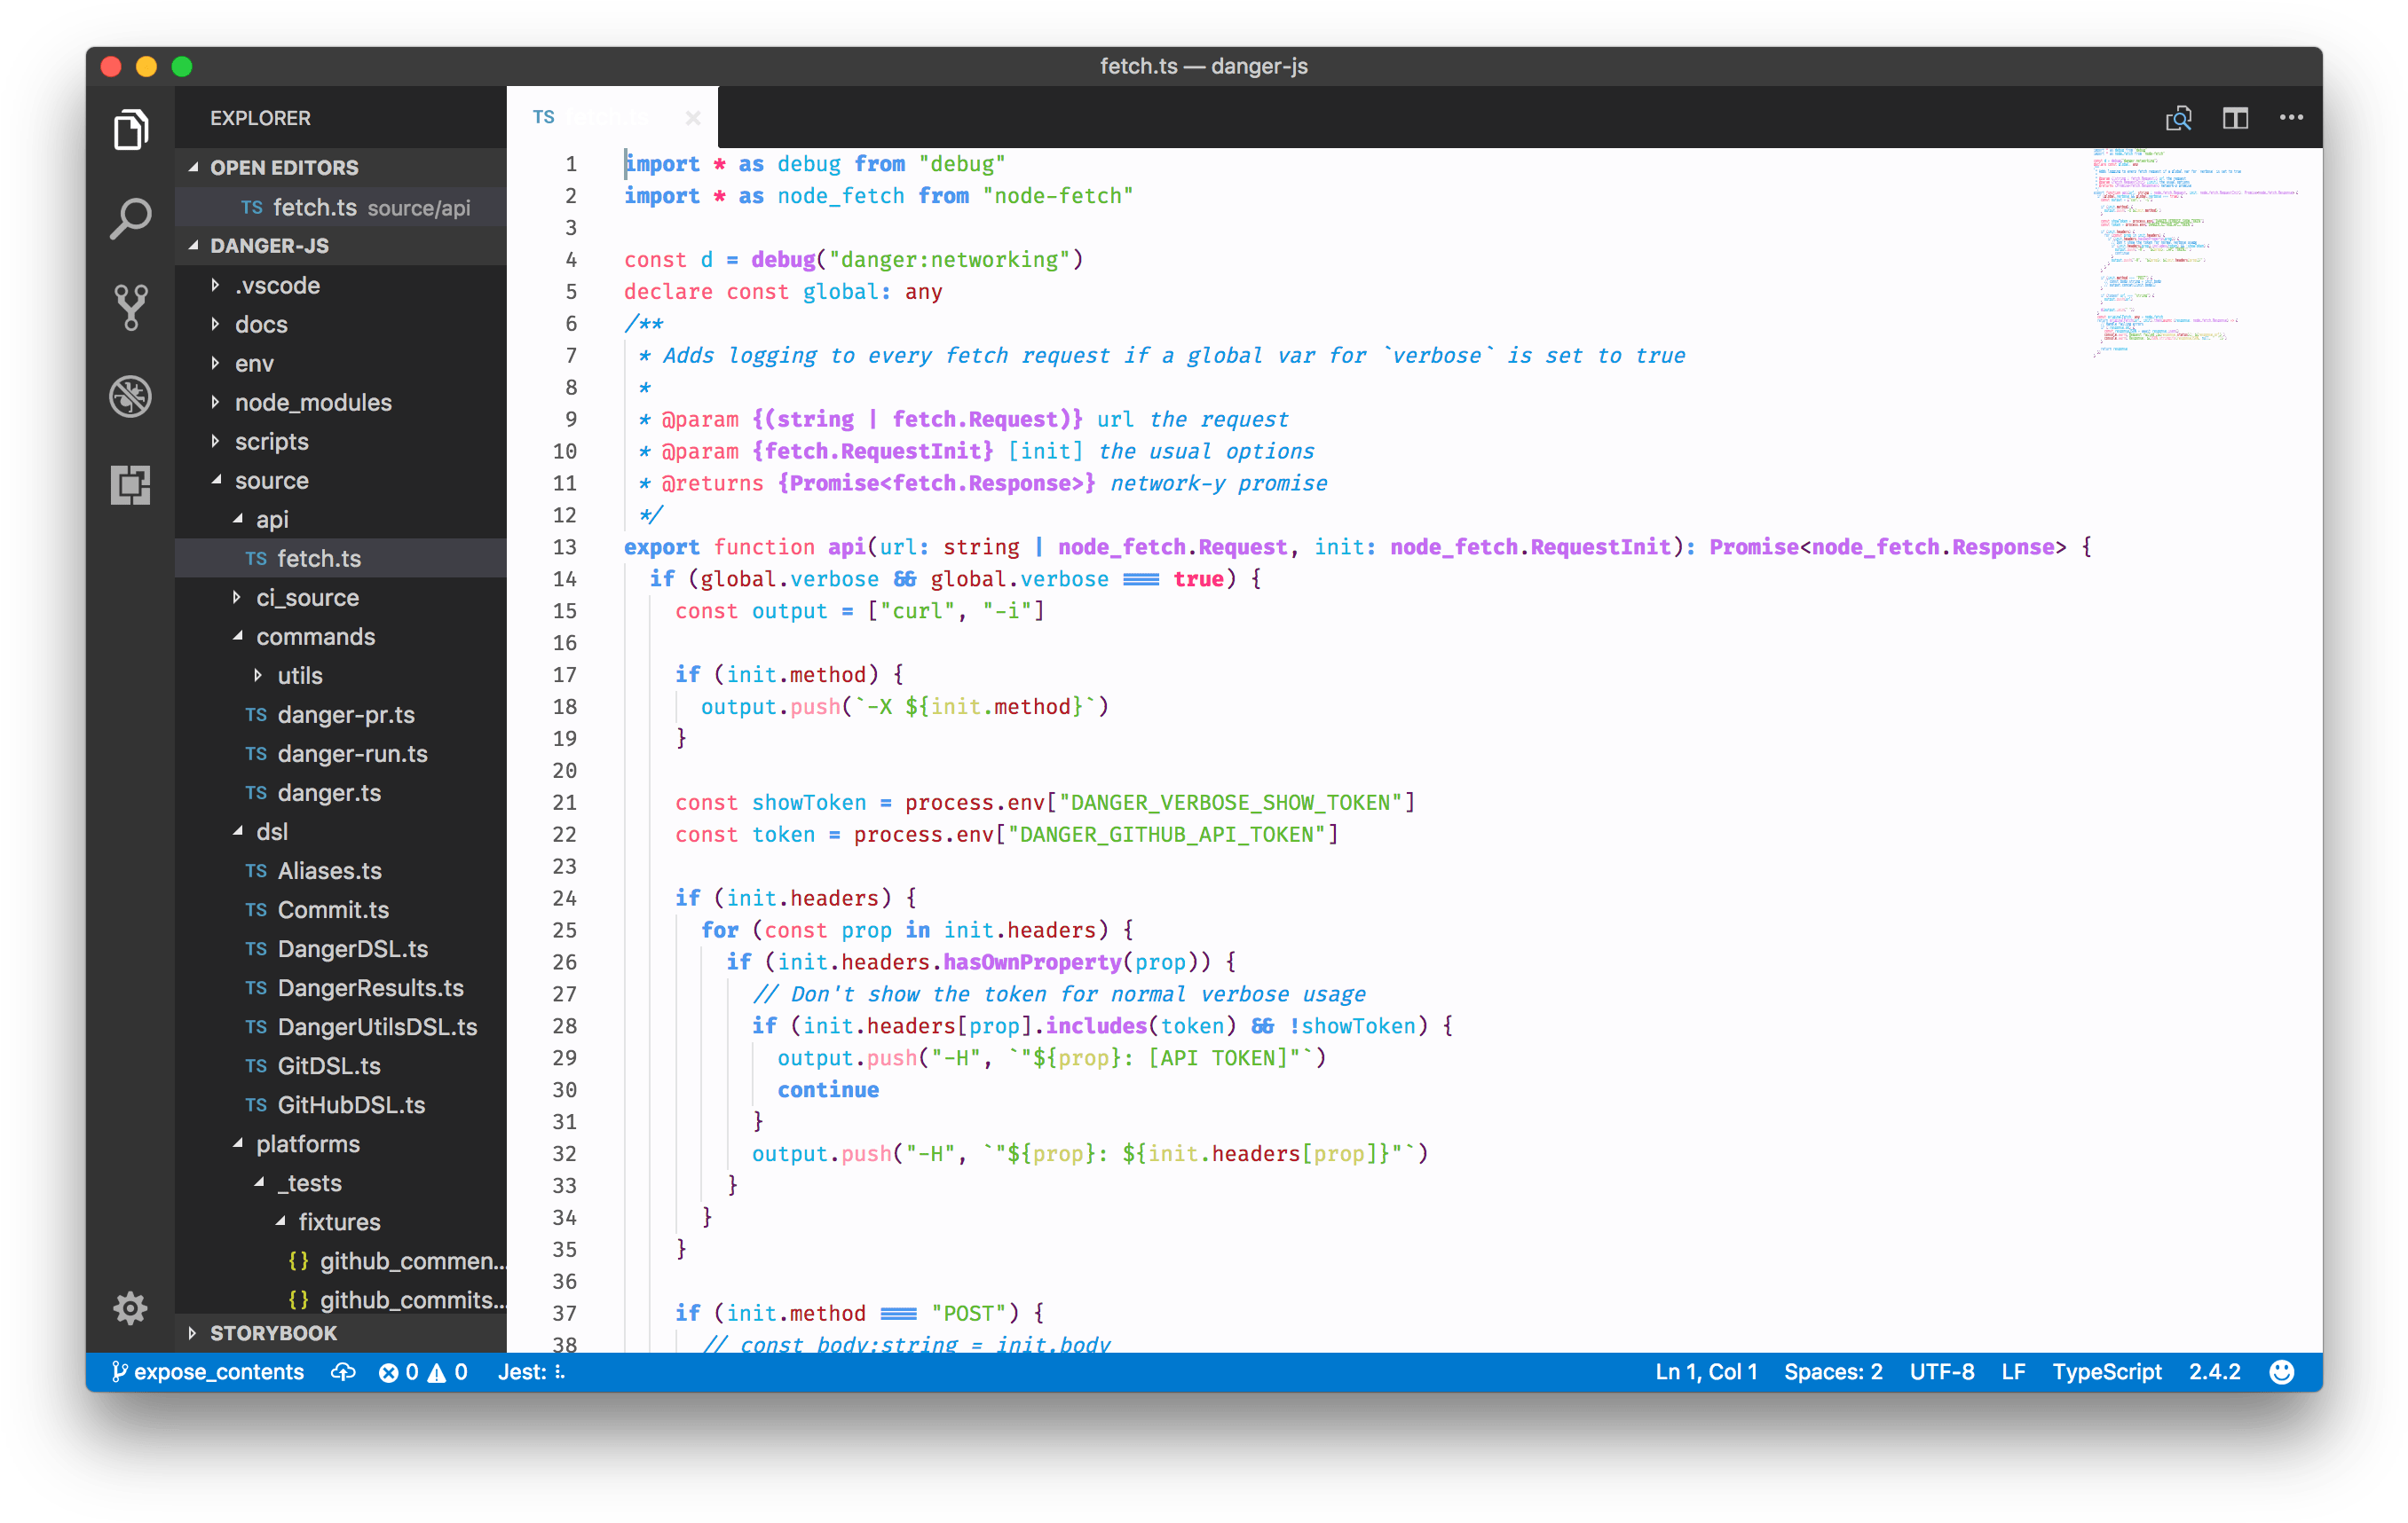Open the errors and warnings panel
The width and height of the screenshot is (2408, 1523).
pyautogui.click(x=423, y=1371)
